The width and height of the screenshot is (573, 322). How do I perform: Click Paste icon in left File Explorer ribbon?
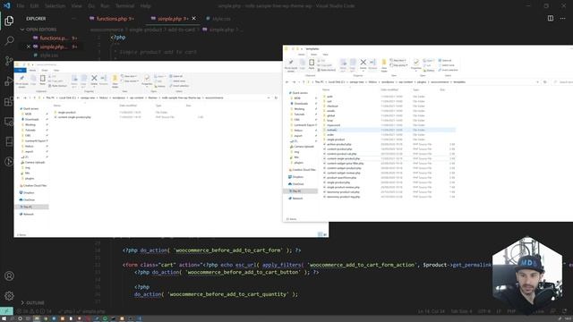[x=42, y=80]
